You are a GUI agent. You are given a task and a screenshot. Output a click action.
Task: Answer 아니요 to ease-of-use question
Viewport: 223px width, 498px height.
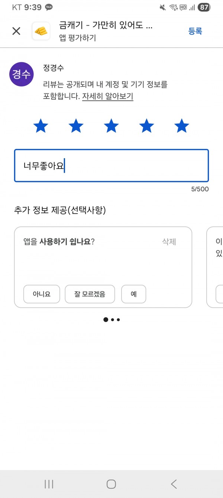(x=42, y=294)
